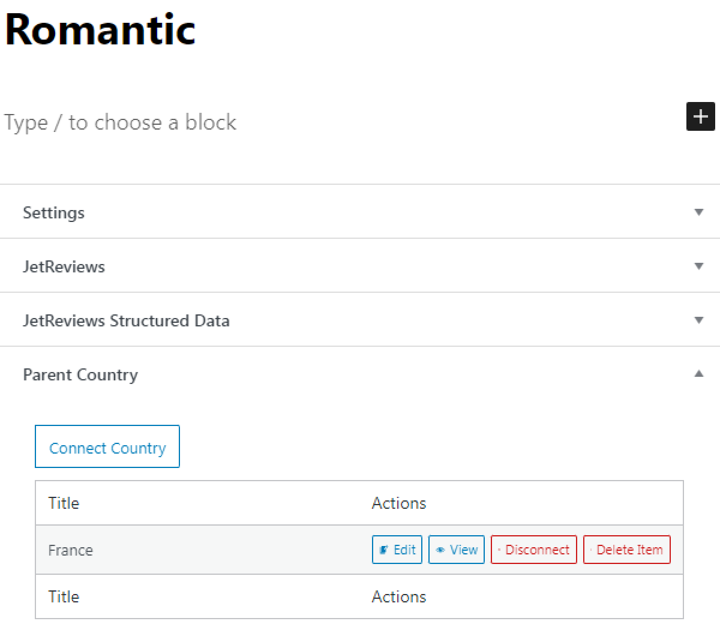Open the JetReviews Structured Data header

coord(126,320)
